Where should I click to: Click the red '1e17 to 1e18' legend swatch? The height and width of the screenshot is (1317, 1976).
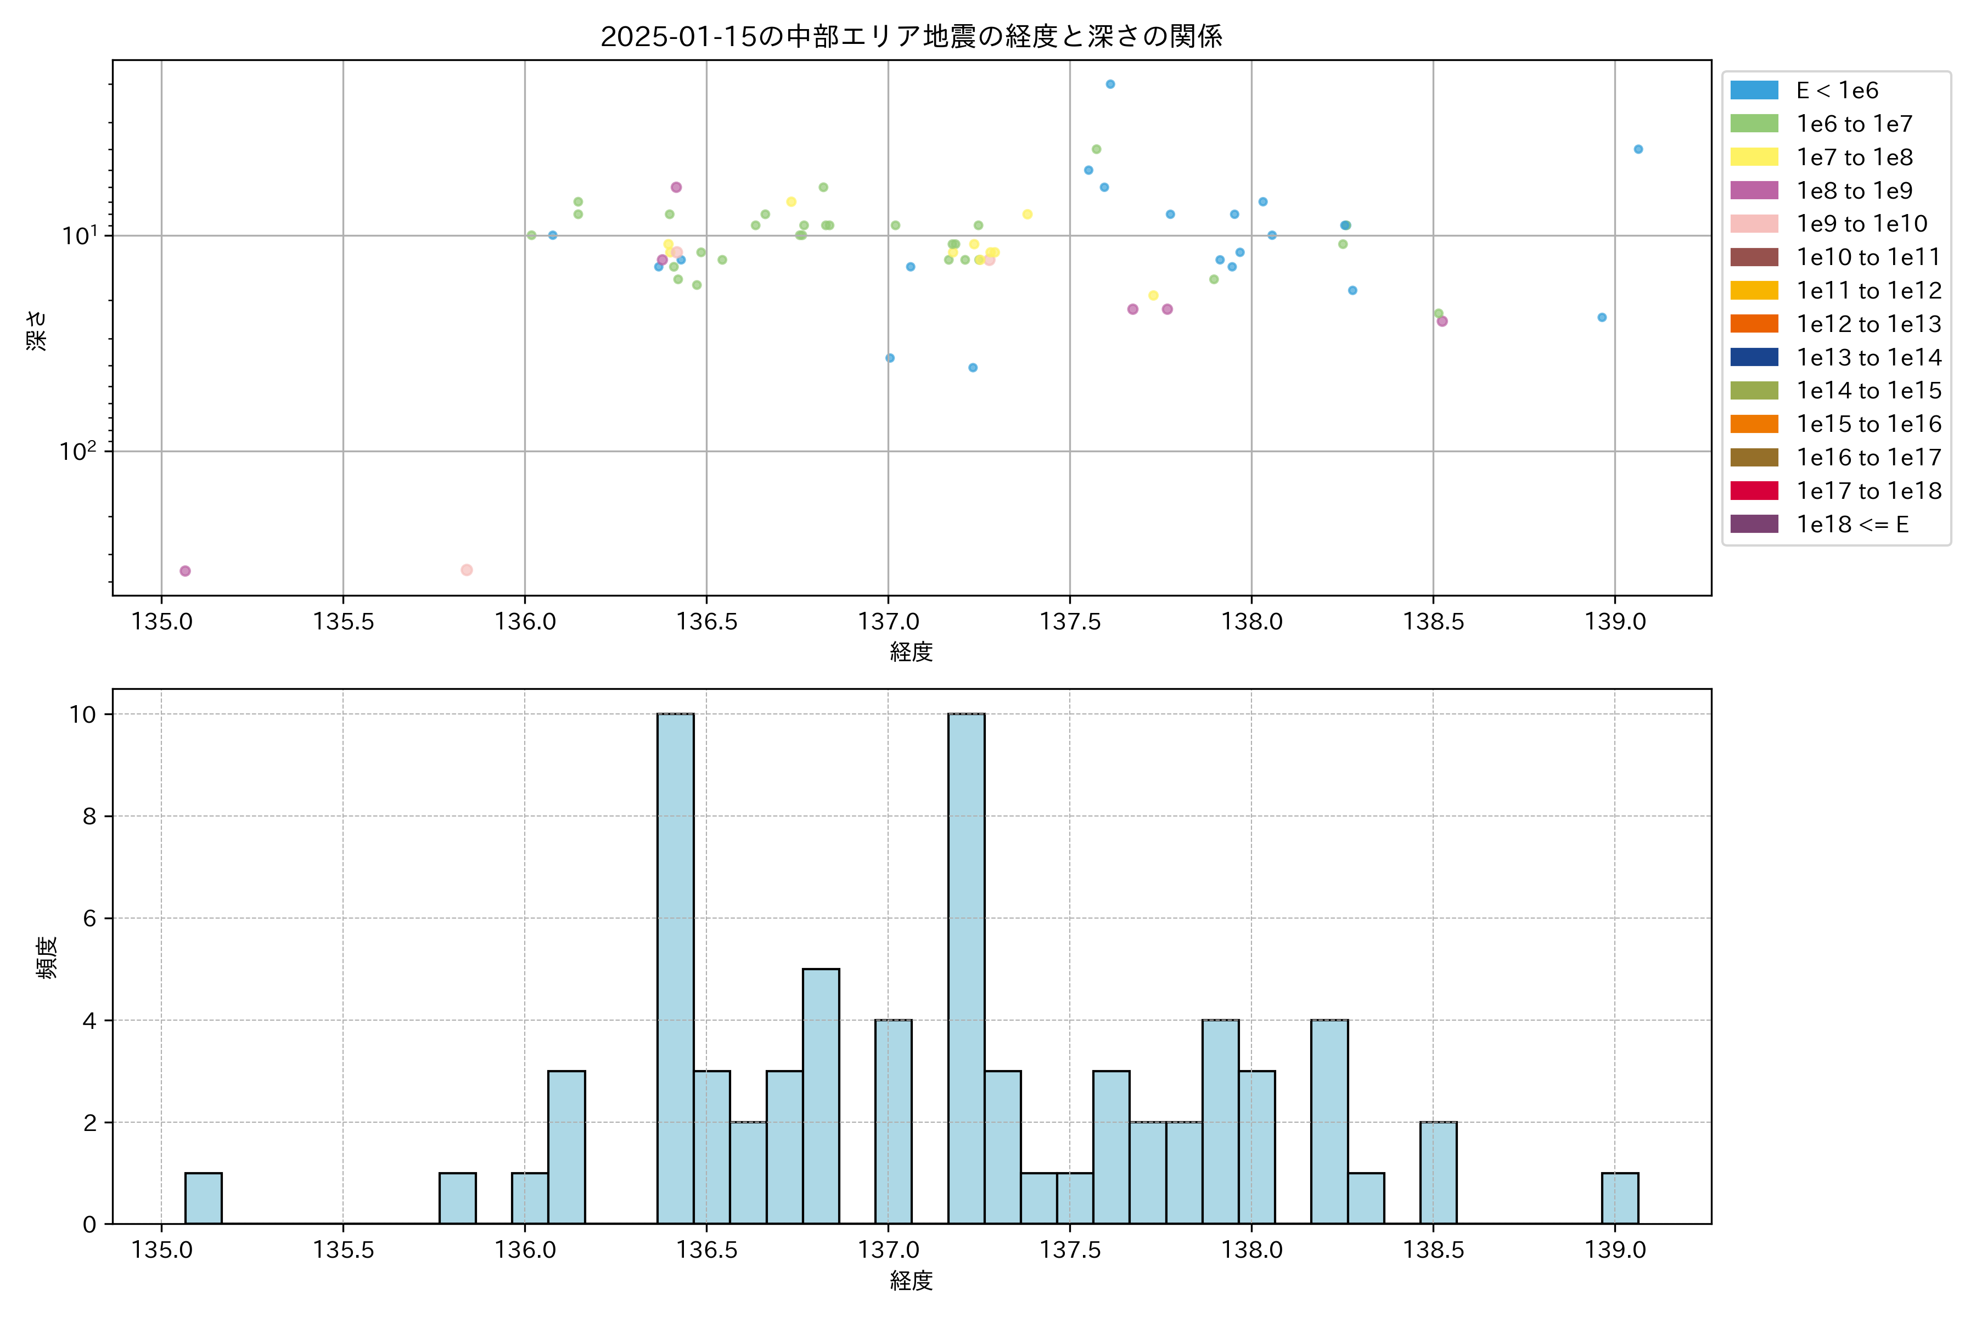[x=1753, y=491]
